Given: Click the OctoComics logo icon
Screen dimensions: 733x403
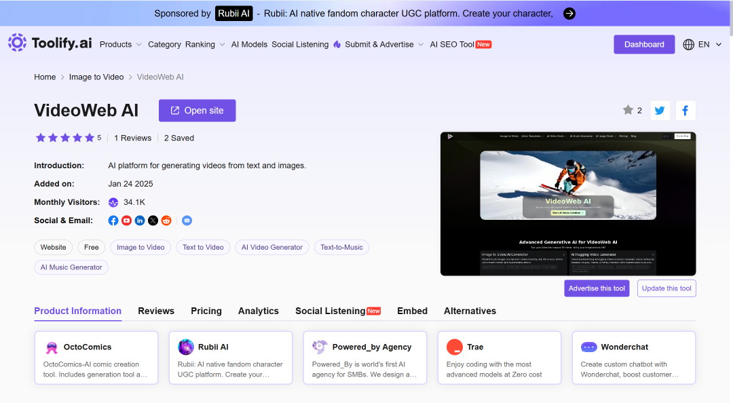Looking at the screenshot, I should pos(52,347).
